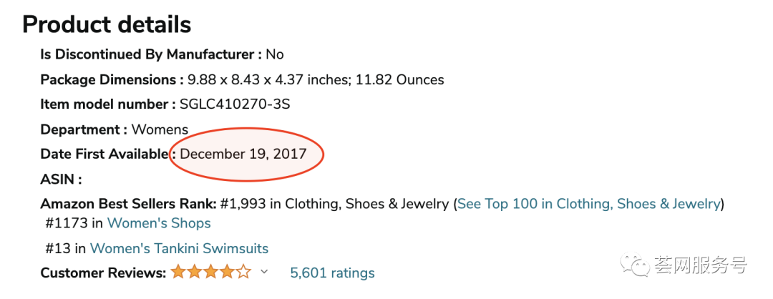Click the Date First Available label
Screen dimensions: 773x299
pos(104,154)
